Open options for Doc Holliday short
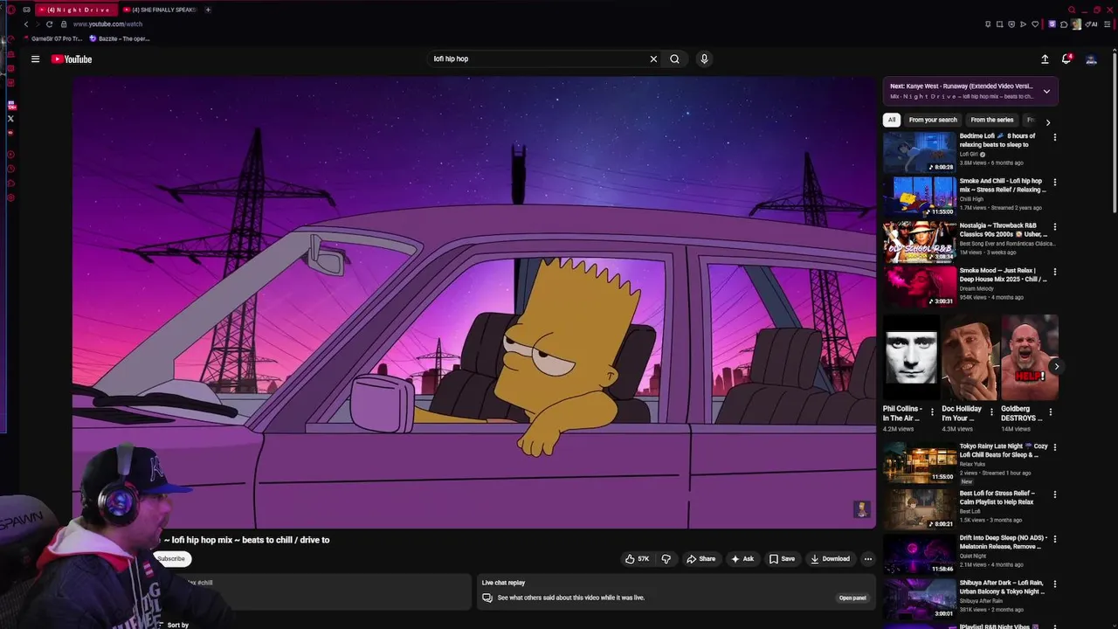The height and width of the screenshot is (629, 1118). 991,412
